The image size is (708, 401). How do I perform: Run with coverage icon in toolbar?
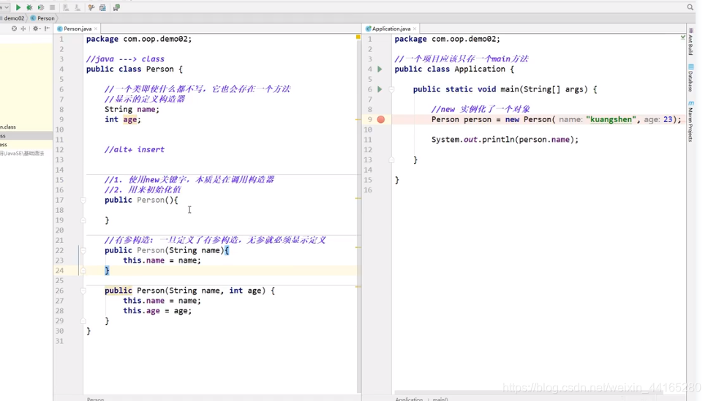(41, 7)
